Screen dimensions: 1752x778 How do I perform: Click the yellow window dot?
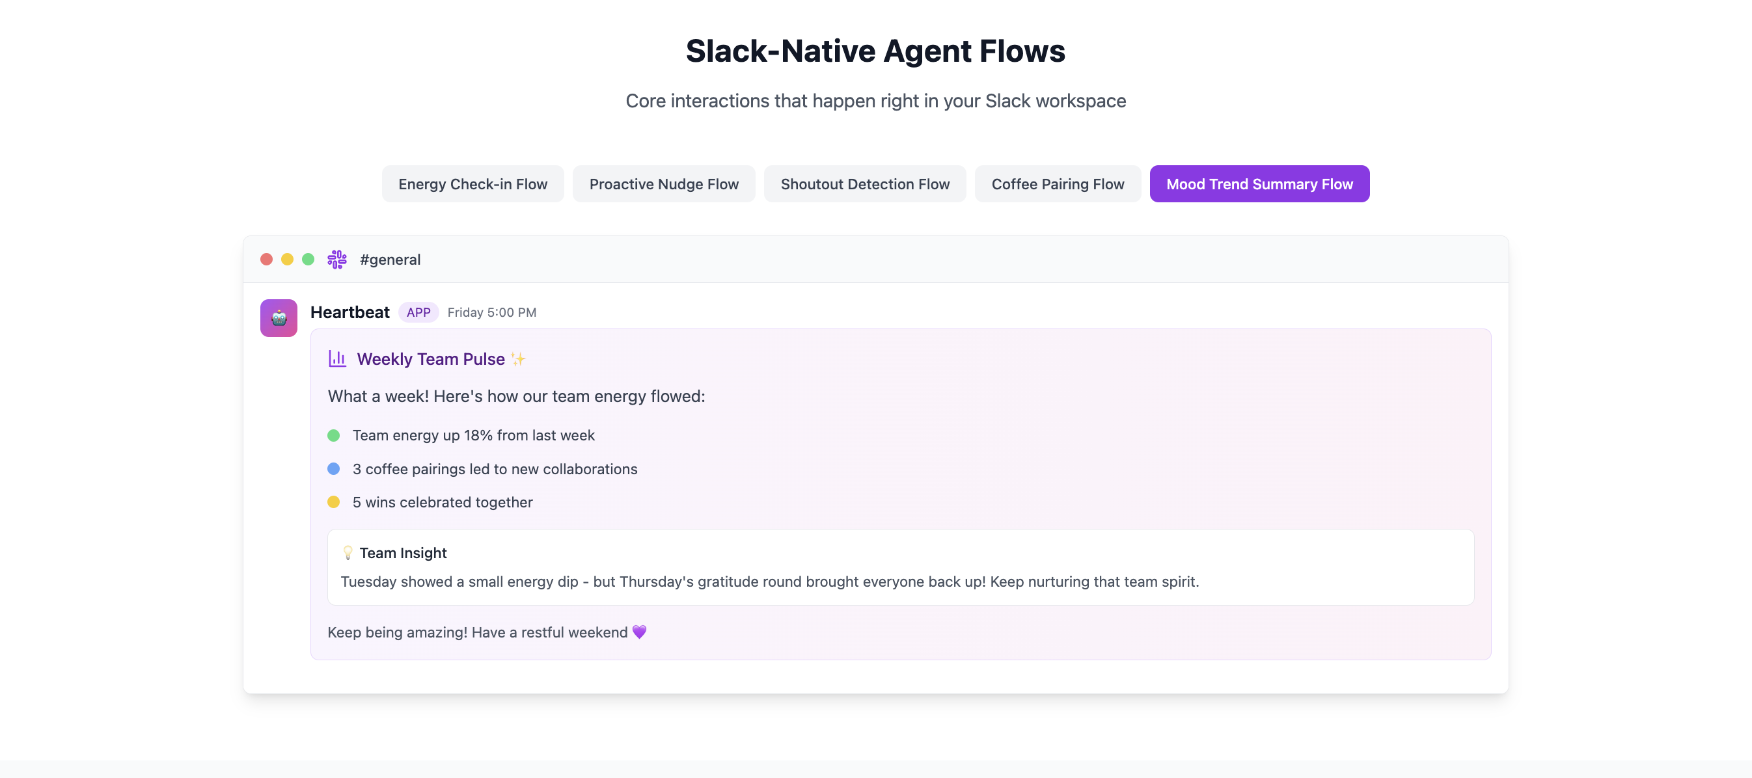pos(287,259)
